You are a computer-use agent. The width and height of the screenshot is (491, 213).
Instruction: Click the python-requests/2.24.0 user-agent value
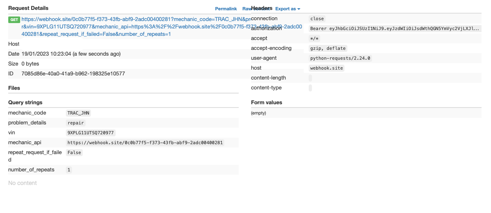[x=340, y=58]
